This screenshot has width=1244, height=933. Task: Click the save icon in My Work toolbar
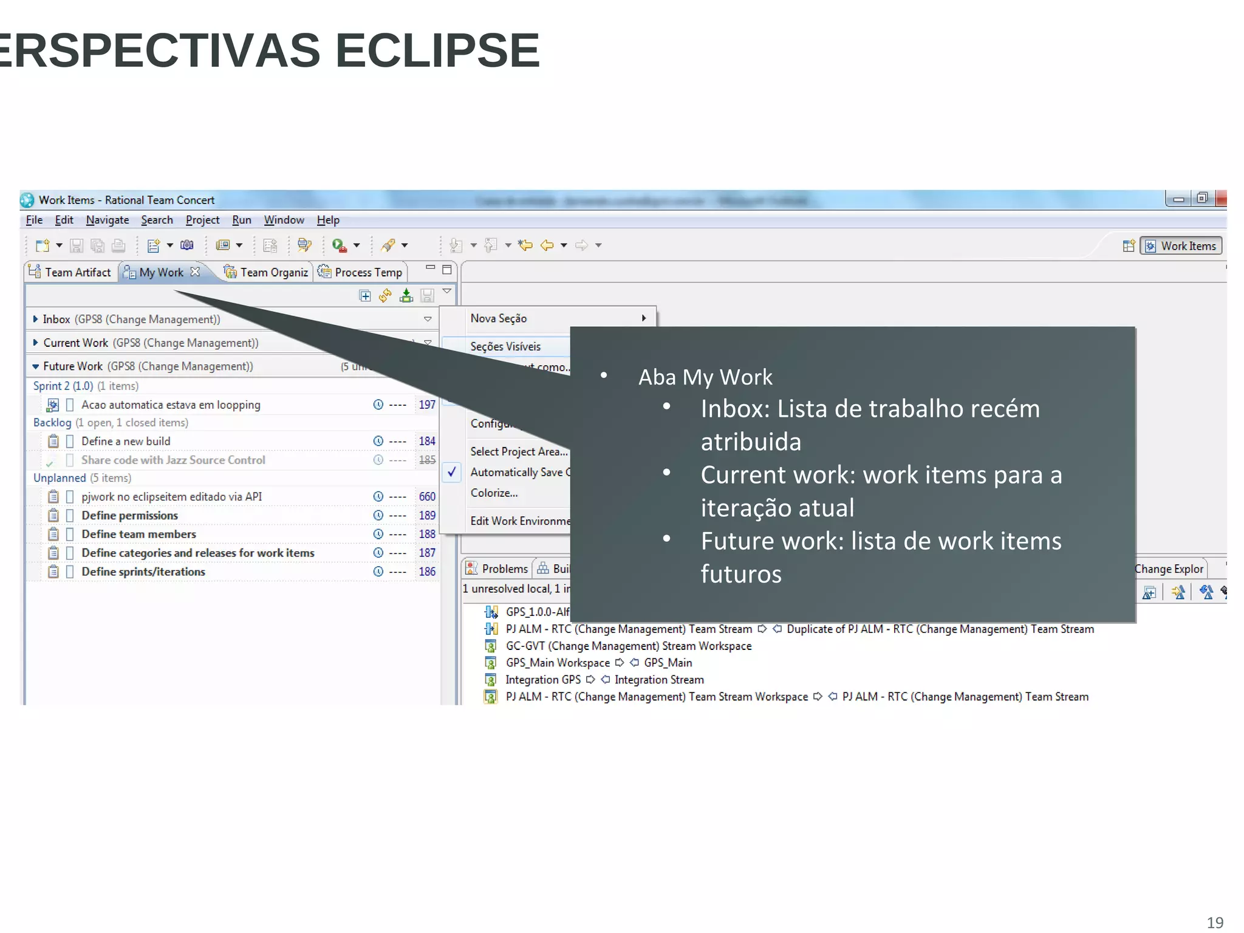pos(427,296)
